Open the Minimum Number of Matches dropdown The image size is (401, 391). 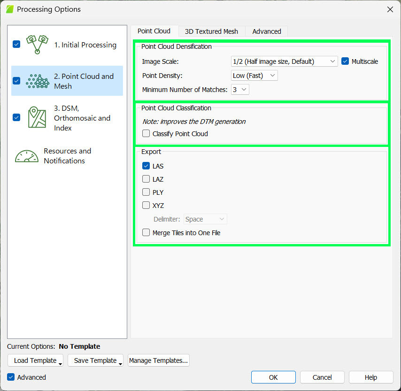tap(239, 89)
